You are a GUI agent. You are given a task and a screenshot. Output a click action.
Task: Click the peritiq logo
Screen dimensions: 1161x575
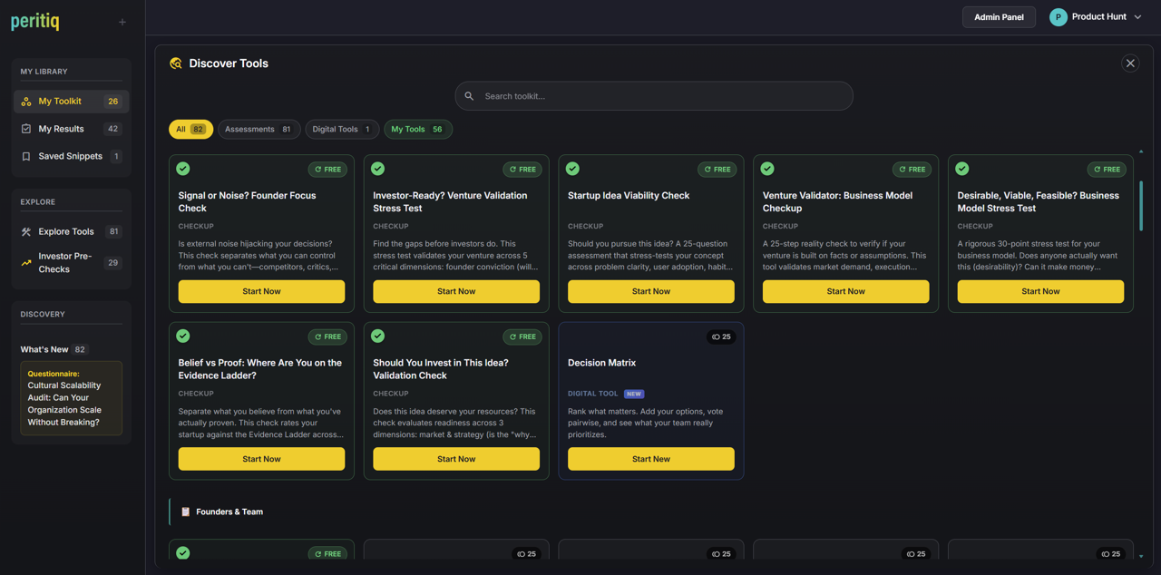tap(35, 21)
